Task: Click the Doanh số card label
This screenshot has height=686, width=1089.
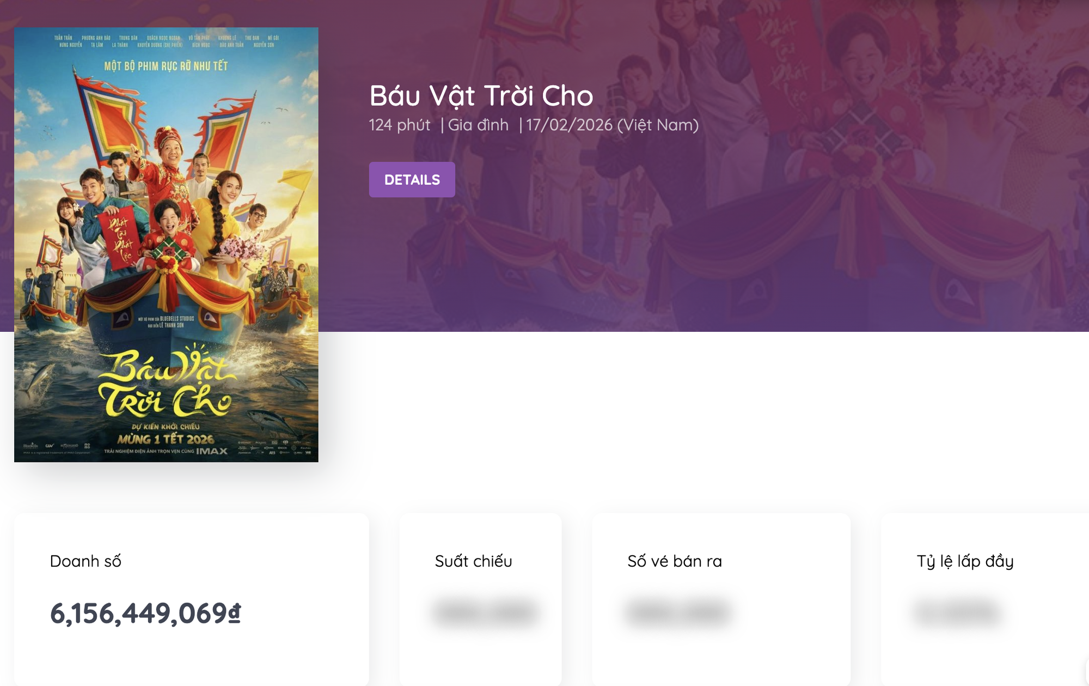Action: [x=85, y=561]
